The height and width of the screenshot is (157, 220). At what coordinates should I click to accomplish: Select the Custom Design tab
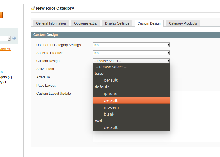tap(149, 23)
